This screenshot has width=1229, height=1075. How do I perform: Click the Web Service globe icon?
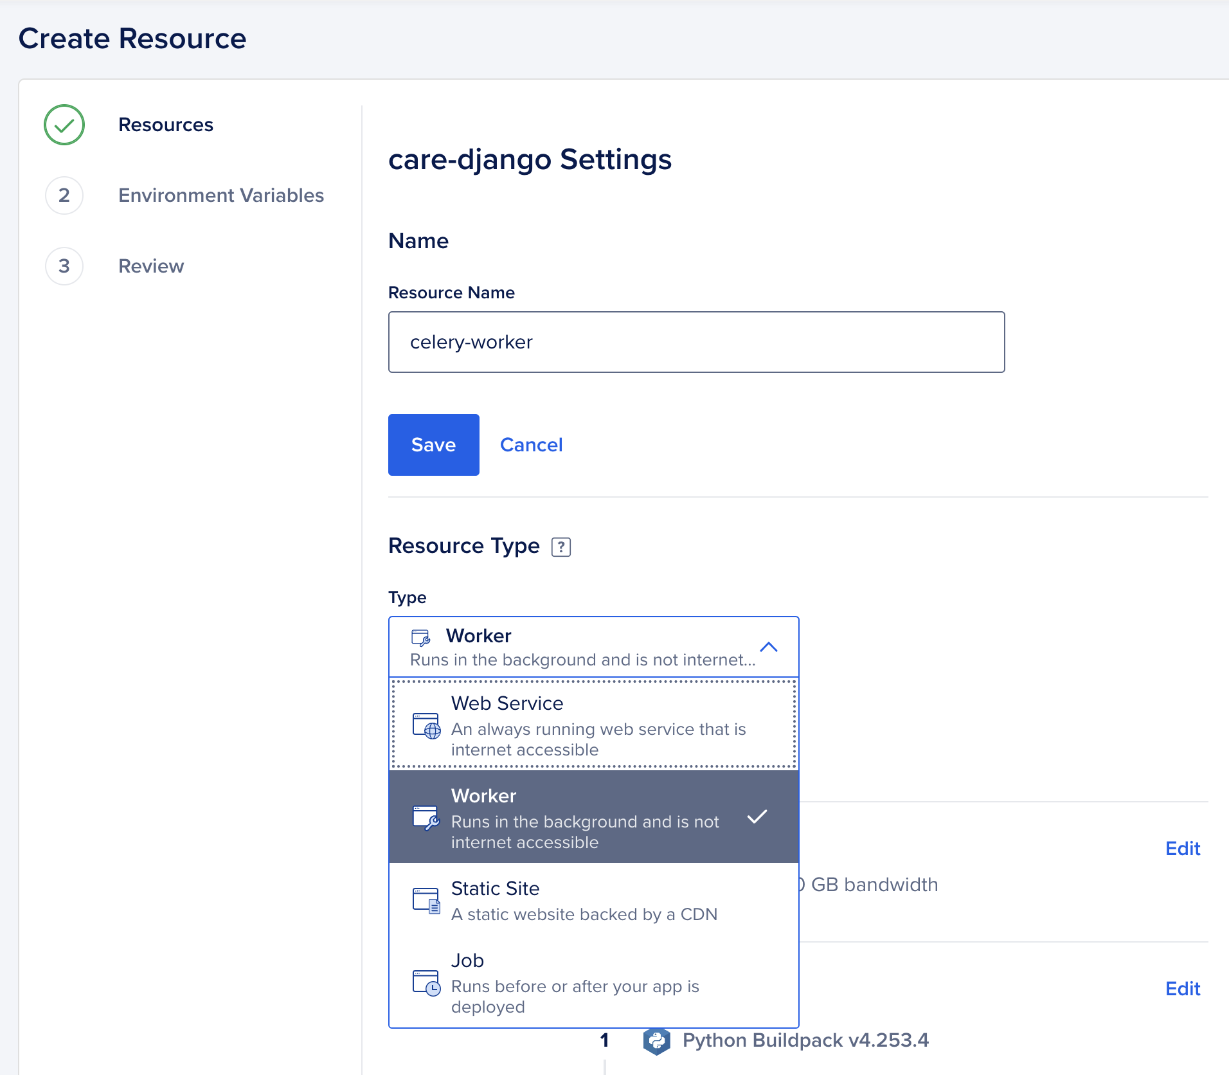click(x=426, y=726)
